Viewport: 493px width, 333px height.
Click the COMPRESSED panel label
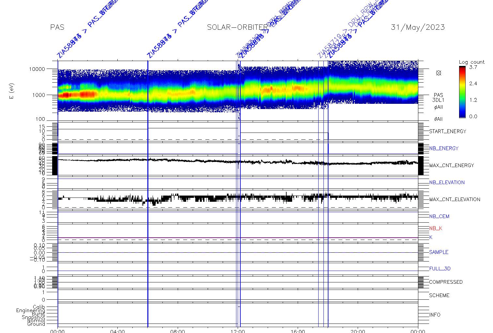[x=446, y=282]
